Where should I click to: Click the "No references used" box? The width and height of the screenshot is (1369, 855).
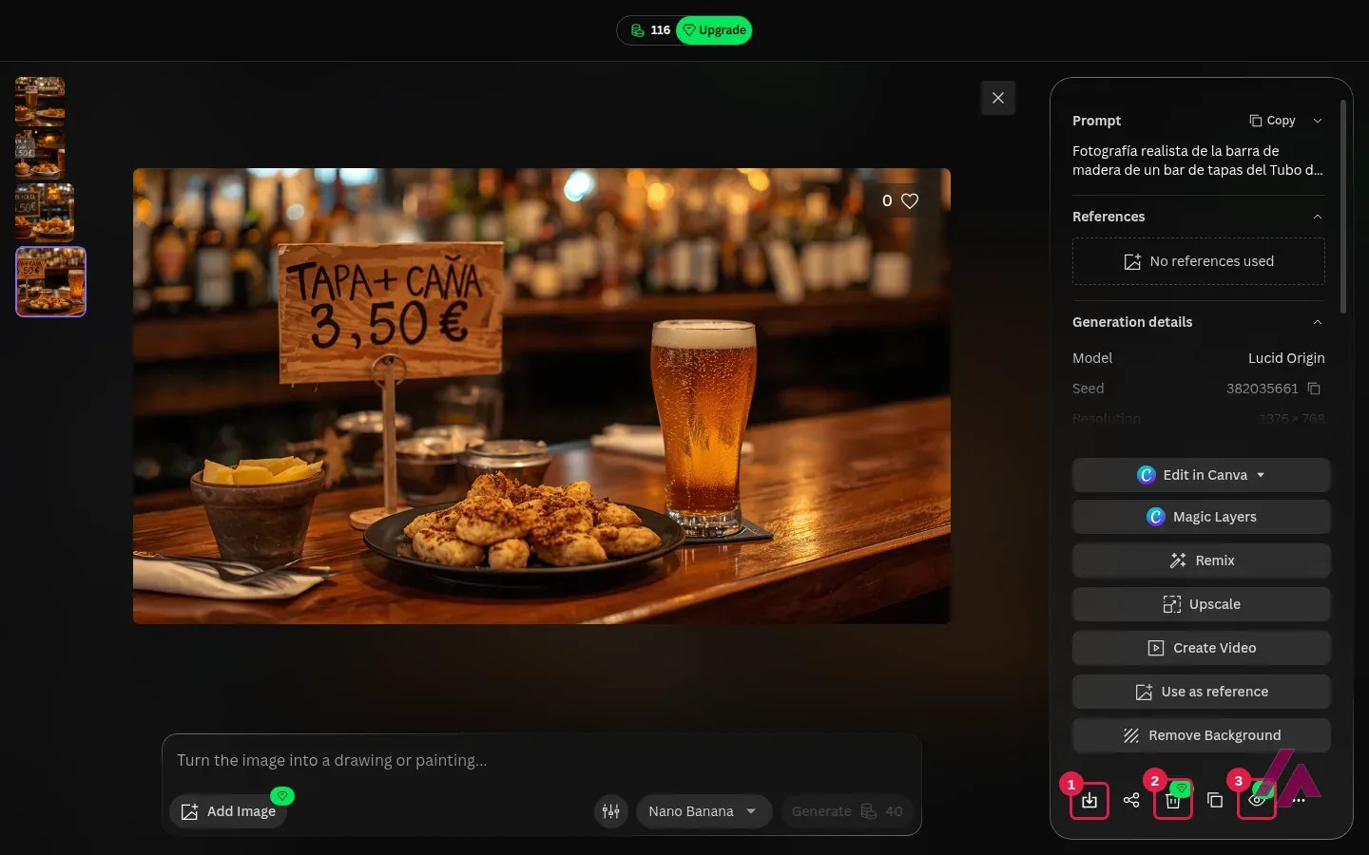coord(1198,261)
